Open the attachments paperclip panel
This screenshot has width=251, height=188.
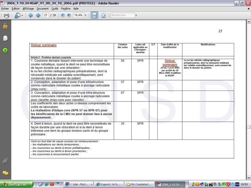(5, 161)
